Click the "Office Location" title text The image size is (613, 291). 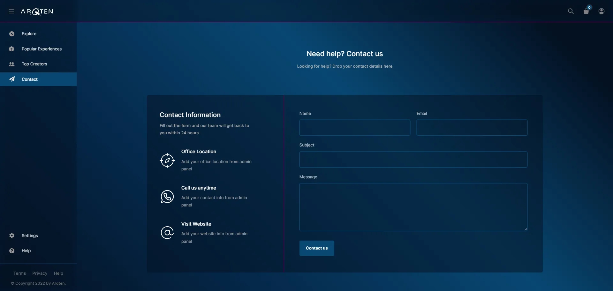pyautogui.click(x=199, y=152)
